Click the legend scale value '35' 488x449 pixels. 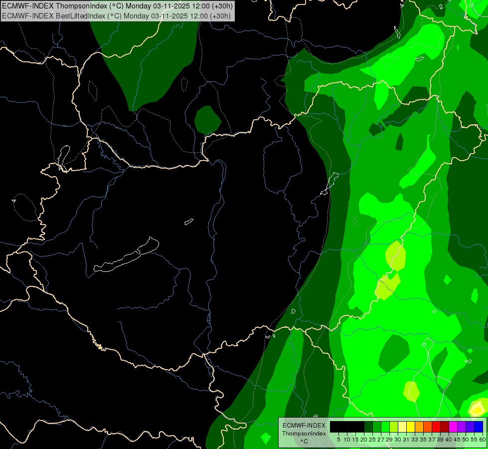coord(423,440)
